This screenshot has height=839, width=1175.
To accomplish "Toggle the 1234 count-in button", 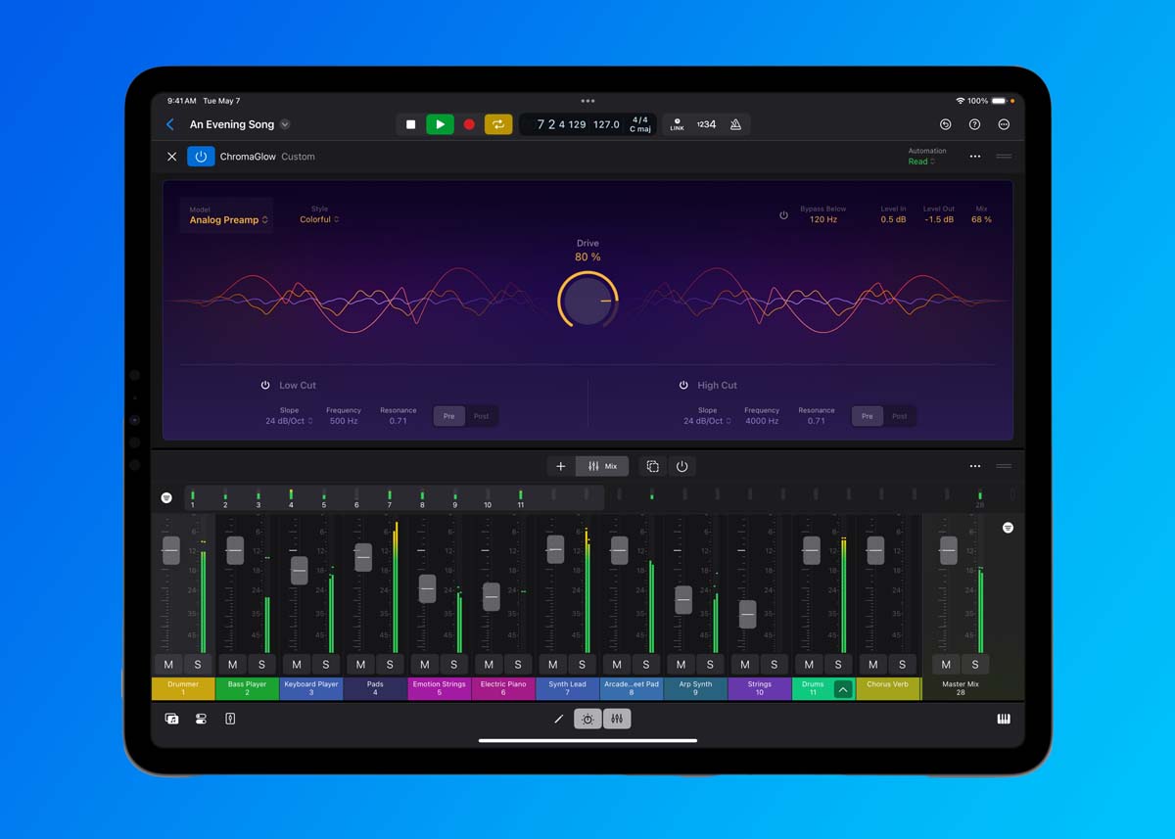I will (706, 124).
